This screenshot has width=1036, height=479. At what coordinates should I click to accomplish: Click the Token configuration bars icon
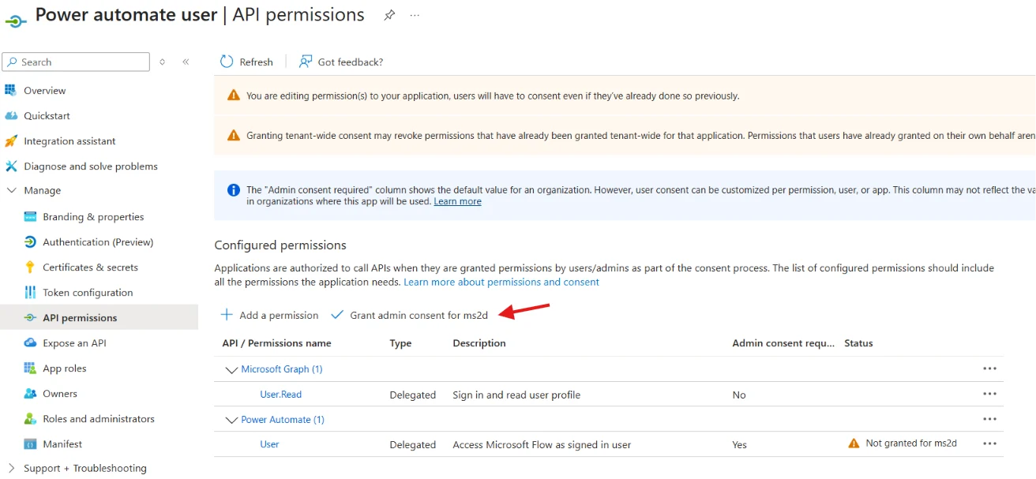pos(30,292)
